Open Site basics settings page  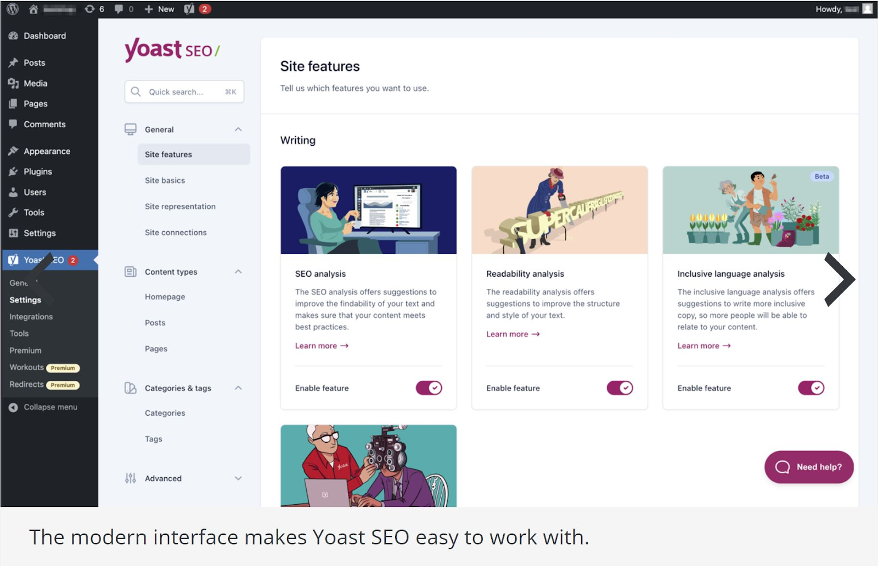[165, 180]
